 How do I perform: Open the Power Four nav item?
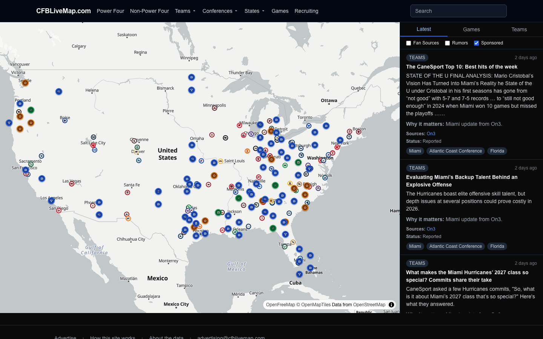point(110,11)
